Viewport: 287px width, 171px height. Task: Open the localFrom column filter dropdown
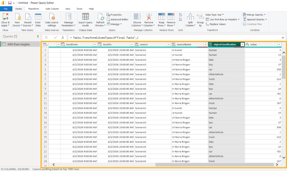point(95,44)
